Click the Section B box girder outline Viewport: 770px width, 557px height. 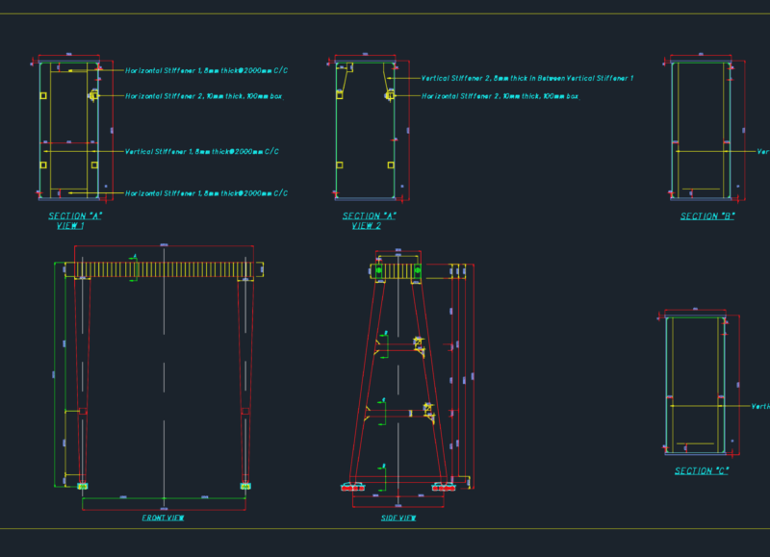tap(701, 130)
